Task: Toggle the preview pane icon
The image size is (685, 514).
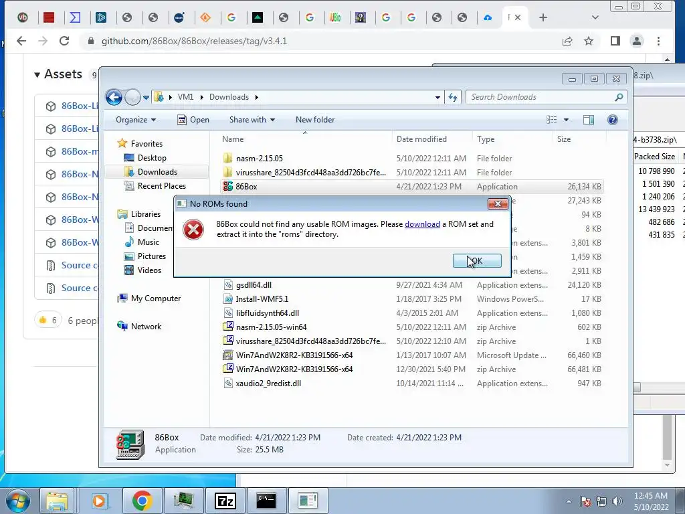Action: (589, 120)
